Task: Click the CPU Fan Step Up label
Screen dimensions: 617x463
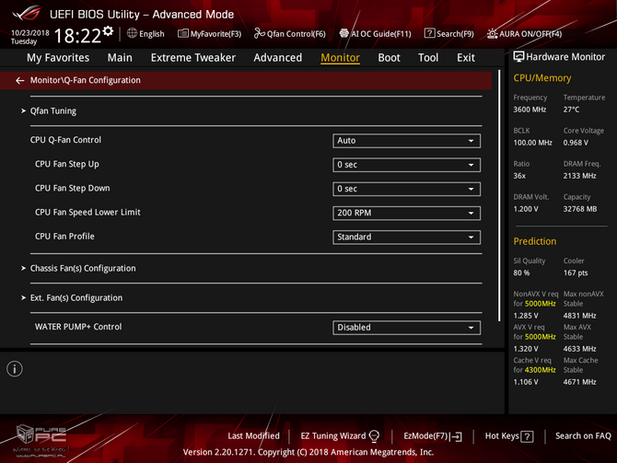Action: 67,164
